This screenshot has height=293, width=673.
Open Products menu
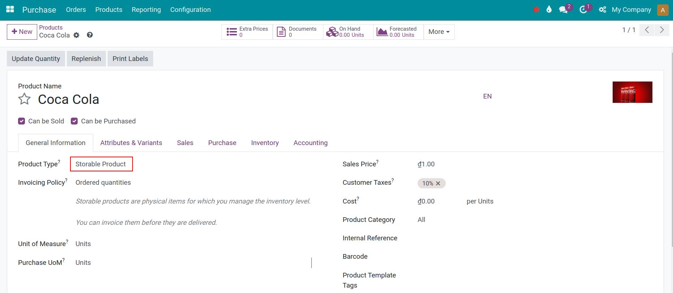coord(109,10)
